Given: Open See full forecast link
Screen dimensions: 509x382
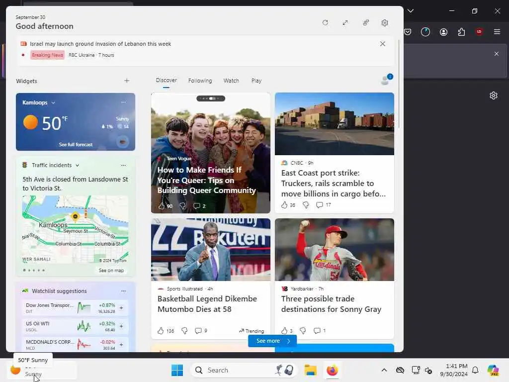Looking at the screenshot, I should tap(76, 145).
